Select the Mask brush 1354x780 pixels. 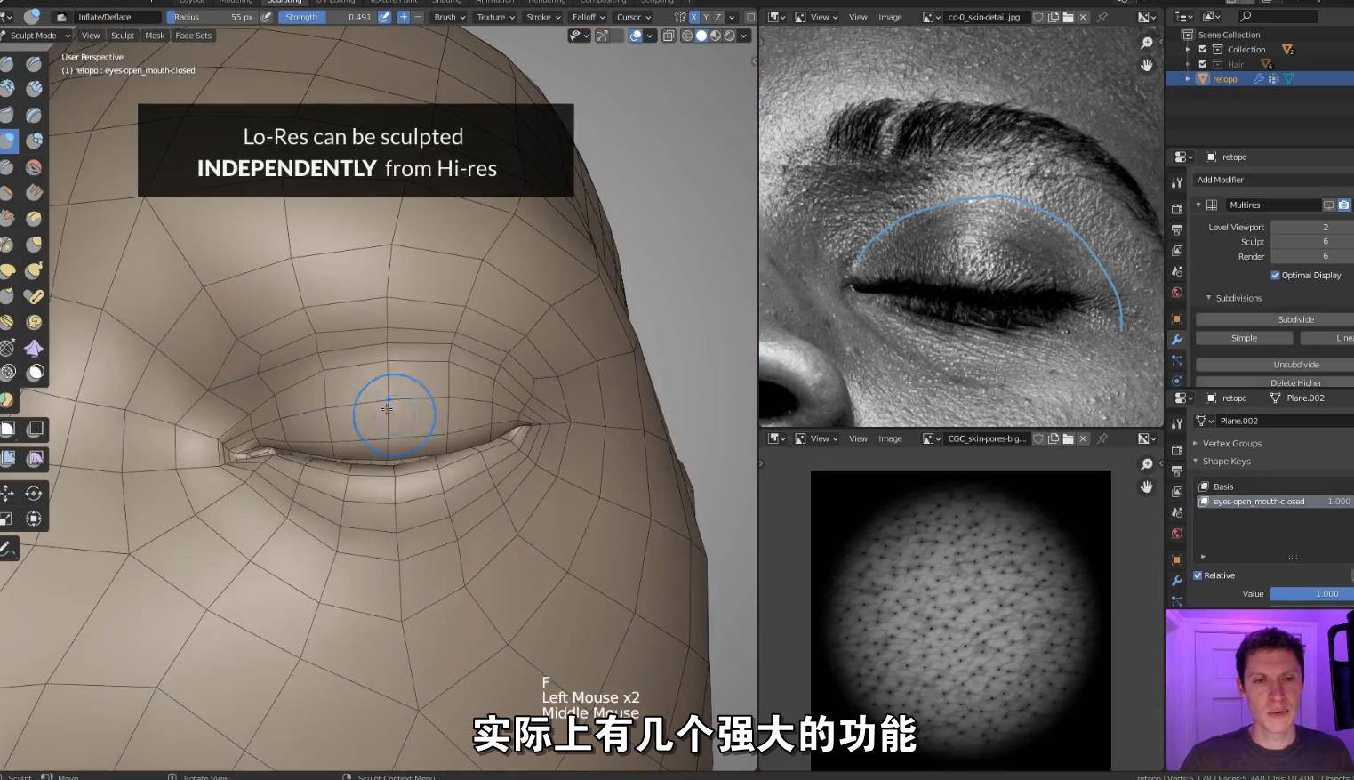(x=34, y=373)
